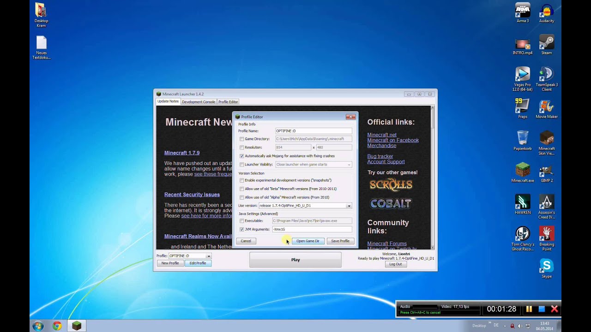The height and width of the screenshot is (332, 591).
Task: Launch the Arma 3 desktop icon
Action: (523, 13)
